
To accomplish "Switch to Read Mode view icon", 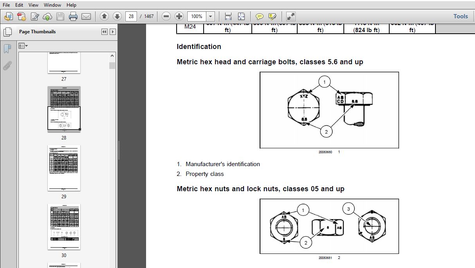I will (291, 16).
